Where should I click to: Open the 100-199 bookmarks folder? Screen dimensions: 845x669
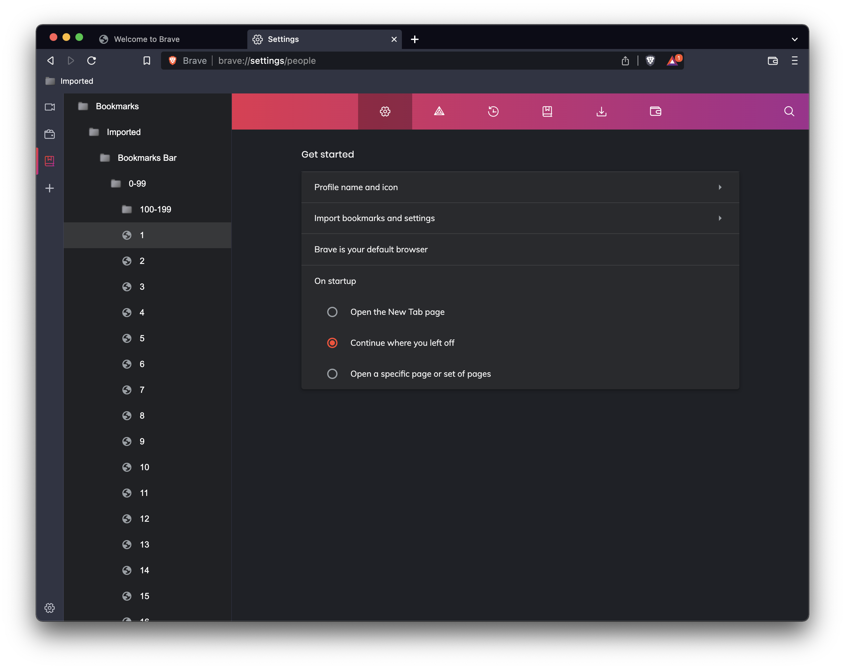(x=155, y=209)
